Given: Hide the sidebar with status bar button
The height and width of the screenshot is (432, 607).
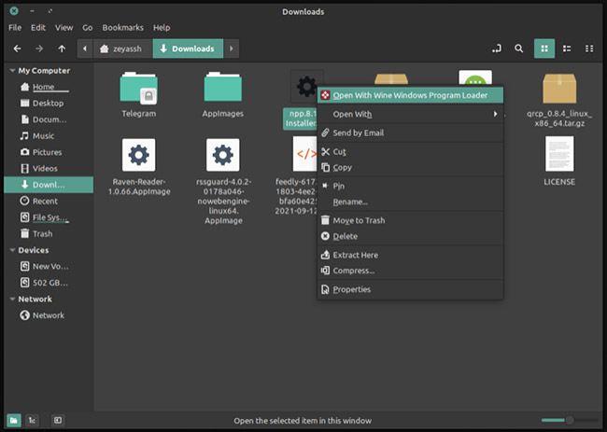Looking at the screenshot, I should [58, 421].
